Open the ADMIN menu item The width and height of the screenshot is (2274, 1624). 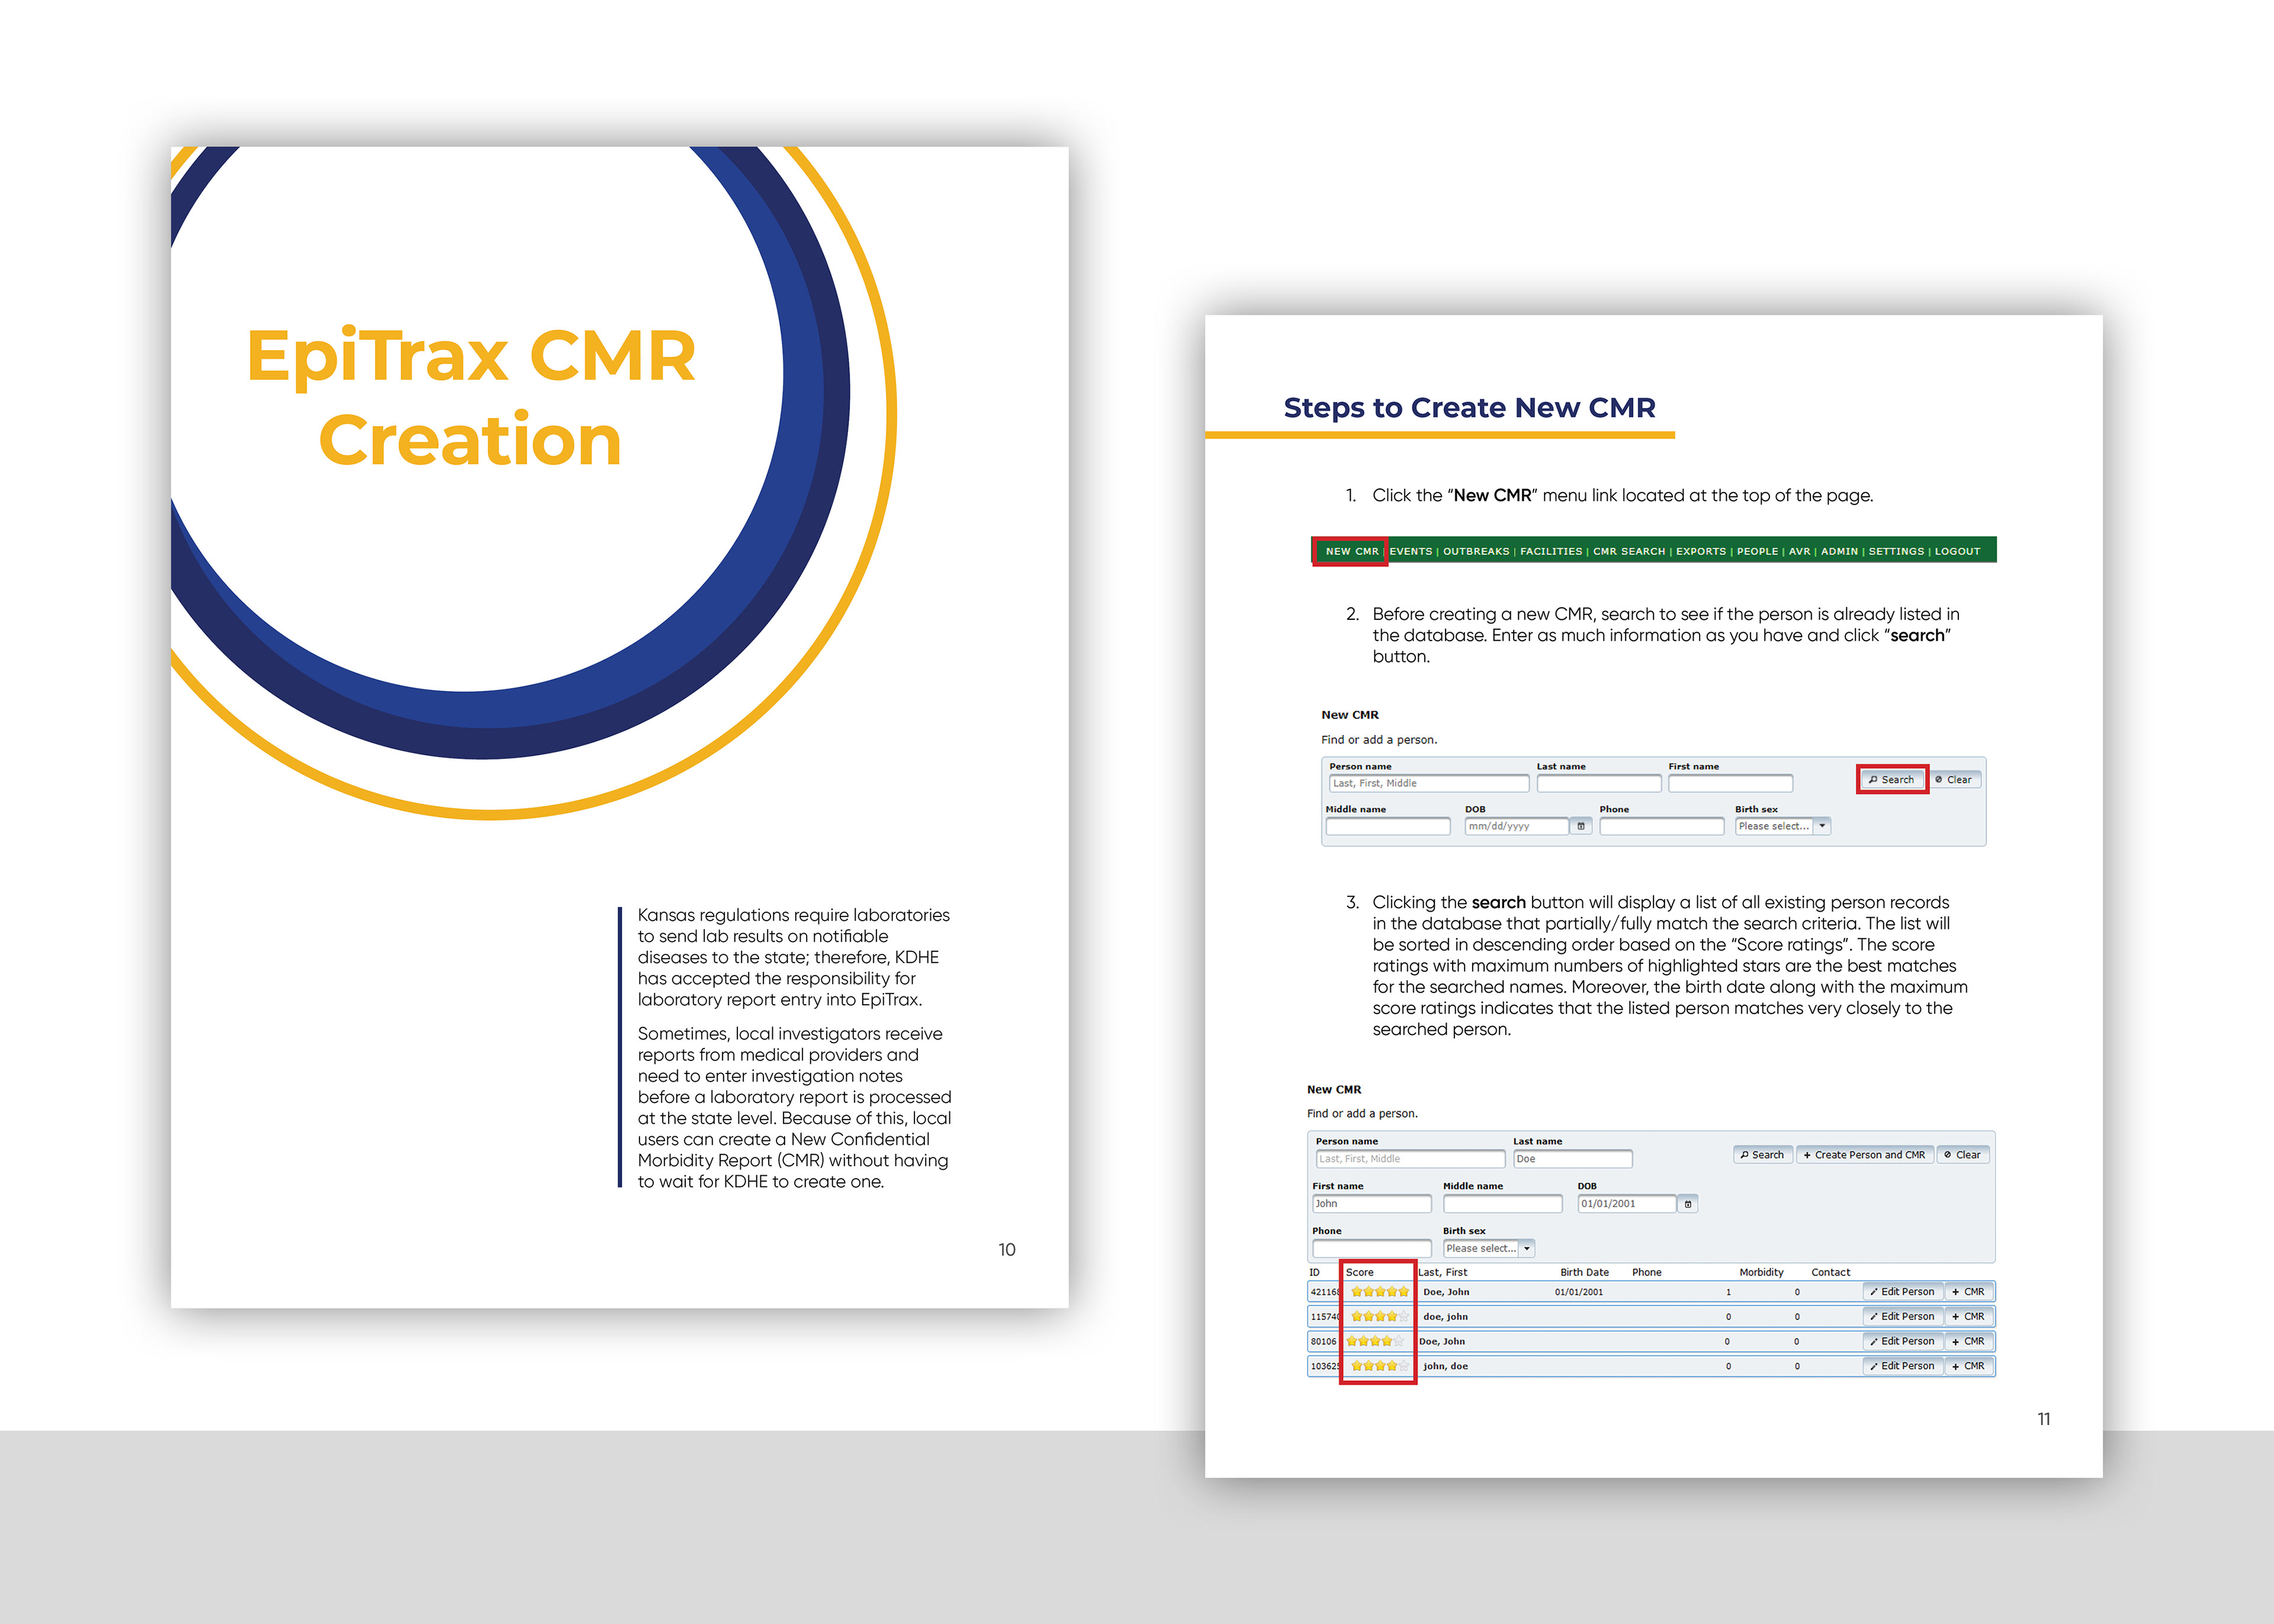click(x=1839, y=551)
